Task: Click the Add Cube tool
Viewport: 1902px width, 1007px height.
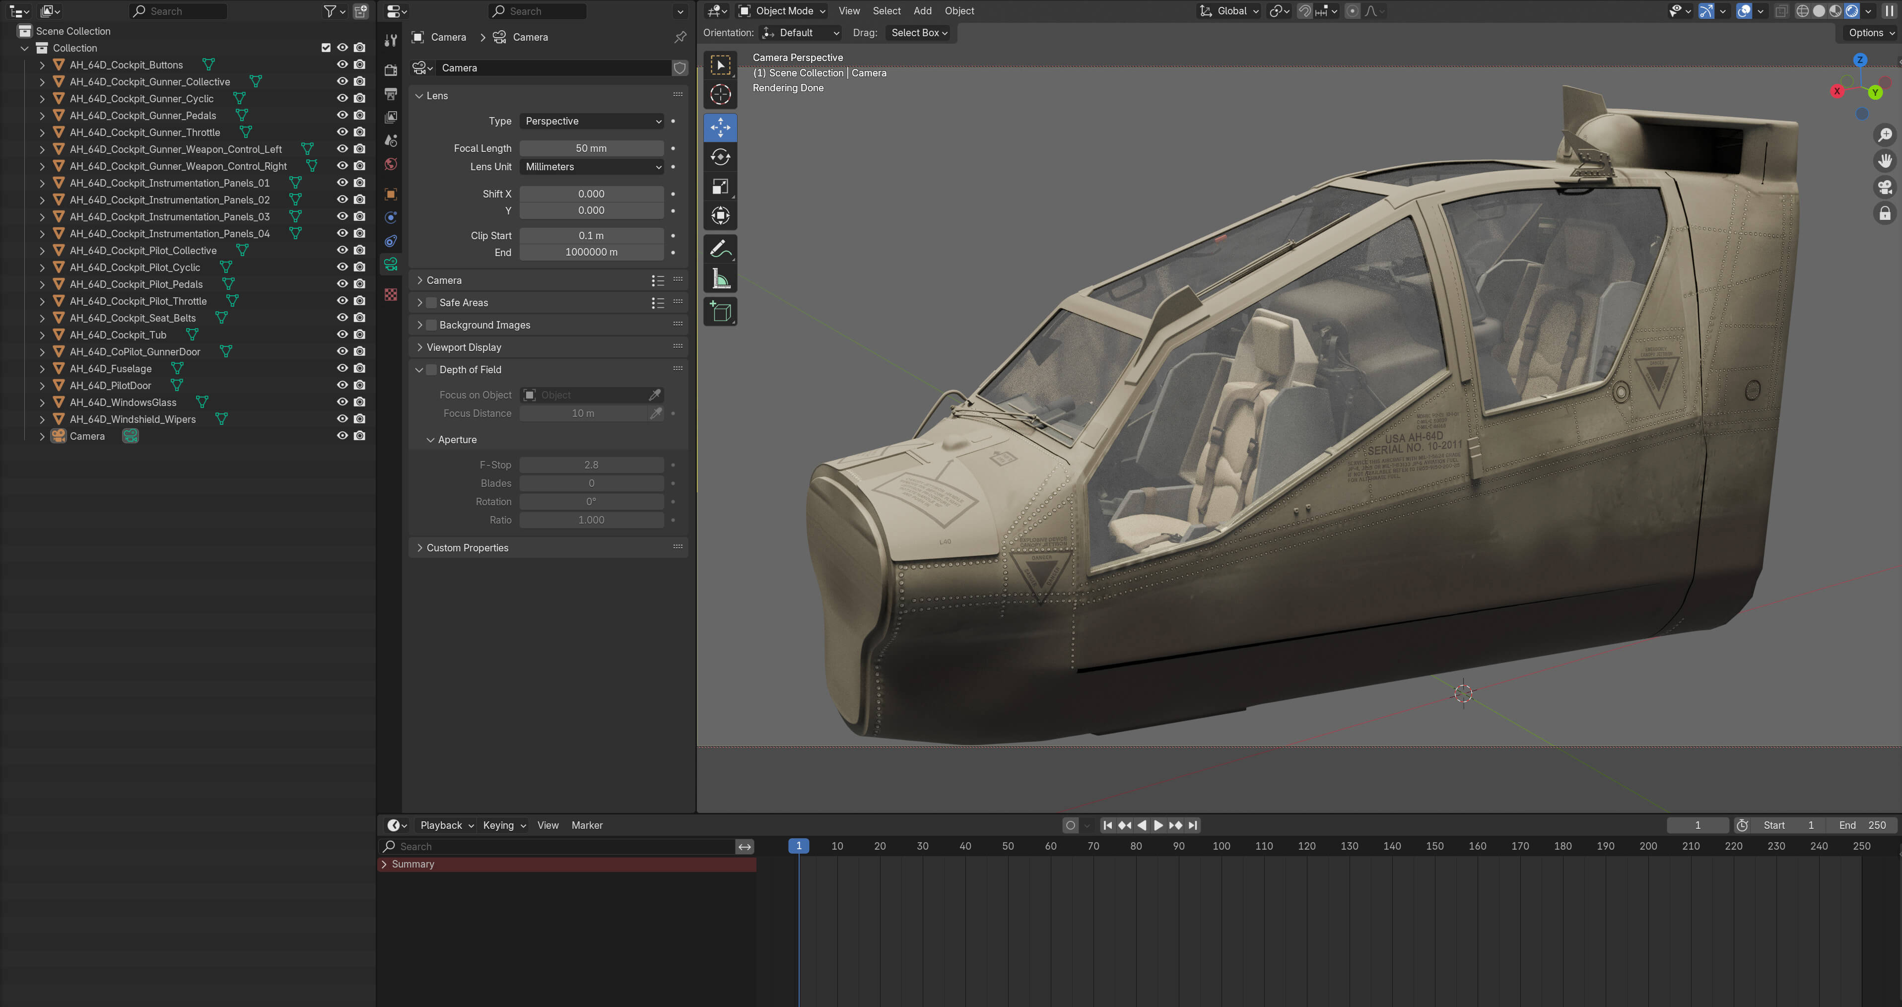Action: [x=720, y=312]
